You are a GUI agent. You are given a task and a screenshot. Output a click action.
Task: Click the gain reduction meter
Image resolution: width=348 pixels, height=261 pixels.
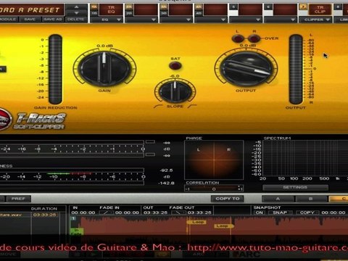point(55,70)
